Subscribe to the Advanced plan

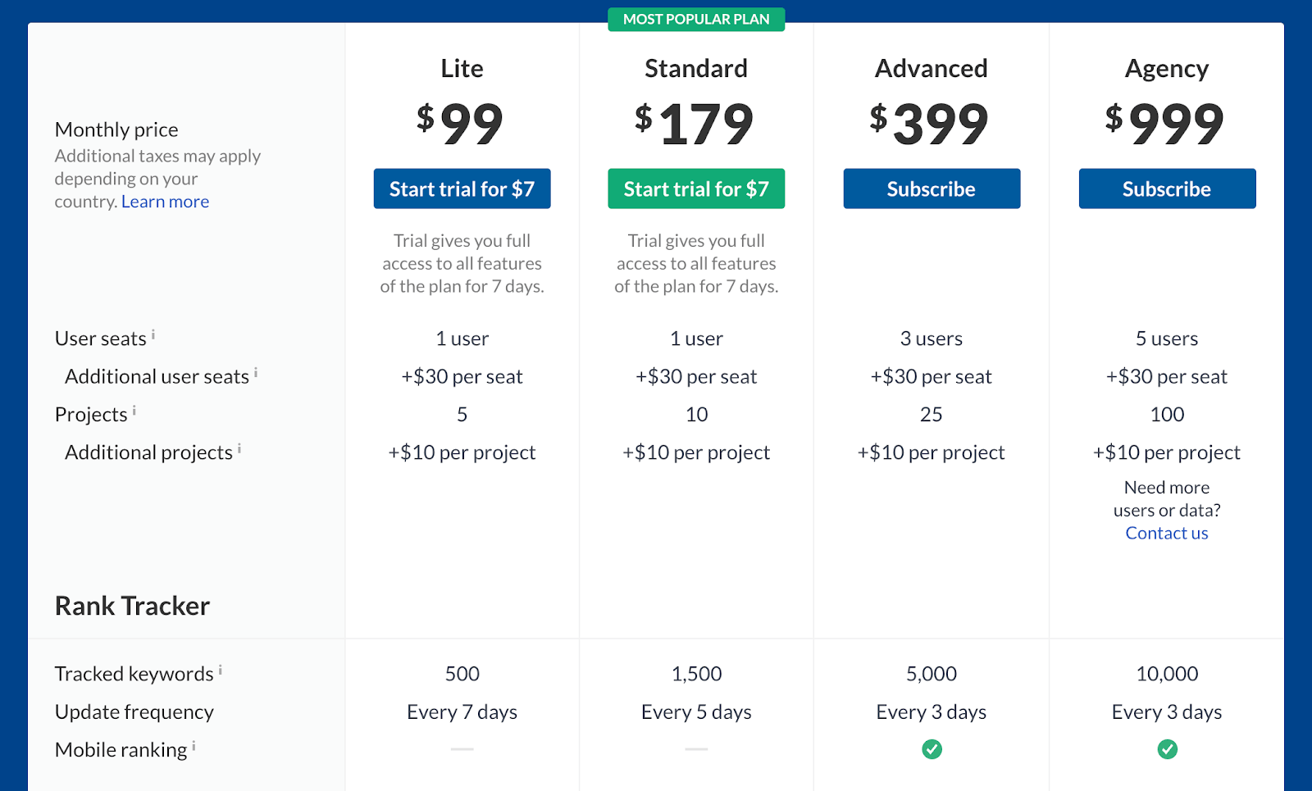[x=932, y=189]
